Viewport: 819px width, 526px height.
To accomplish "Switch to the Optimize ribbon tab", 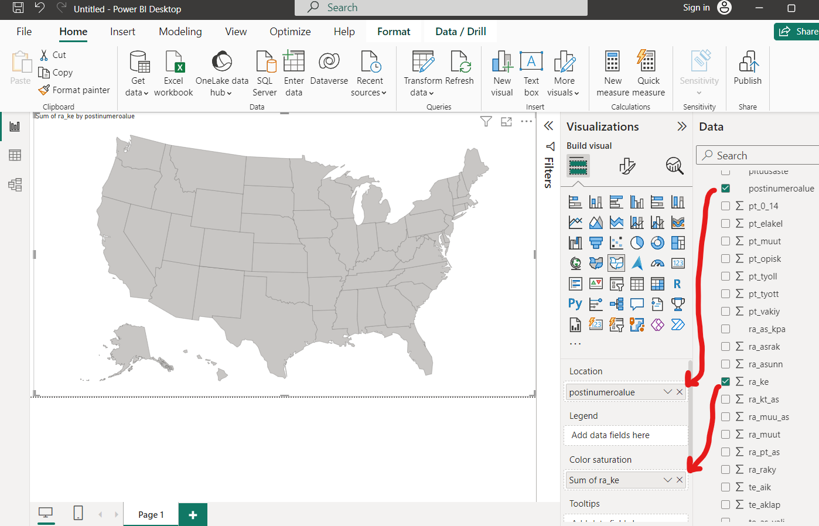I will 290,32.
